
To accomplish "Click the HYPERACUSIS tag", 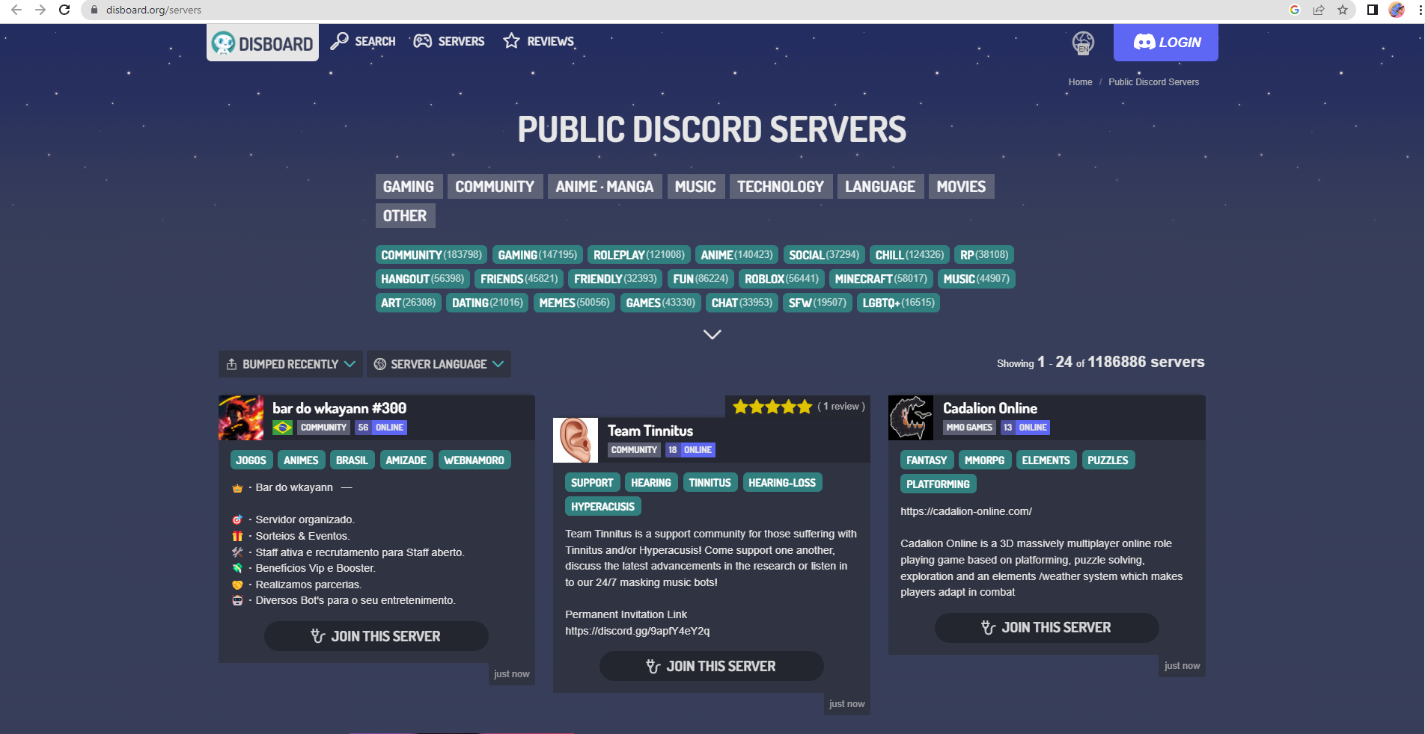I will pyautogui.click(x=602, y=507).
